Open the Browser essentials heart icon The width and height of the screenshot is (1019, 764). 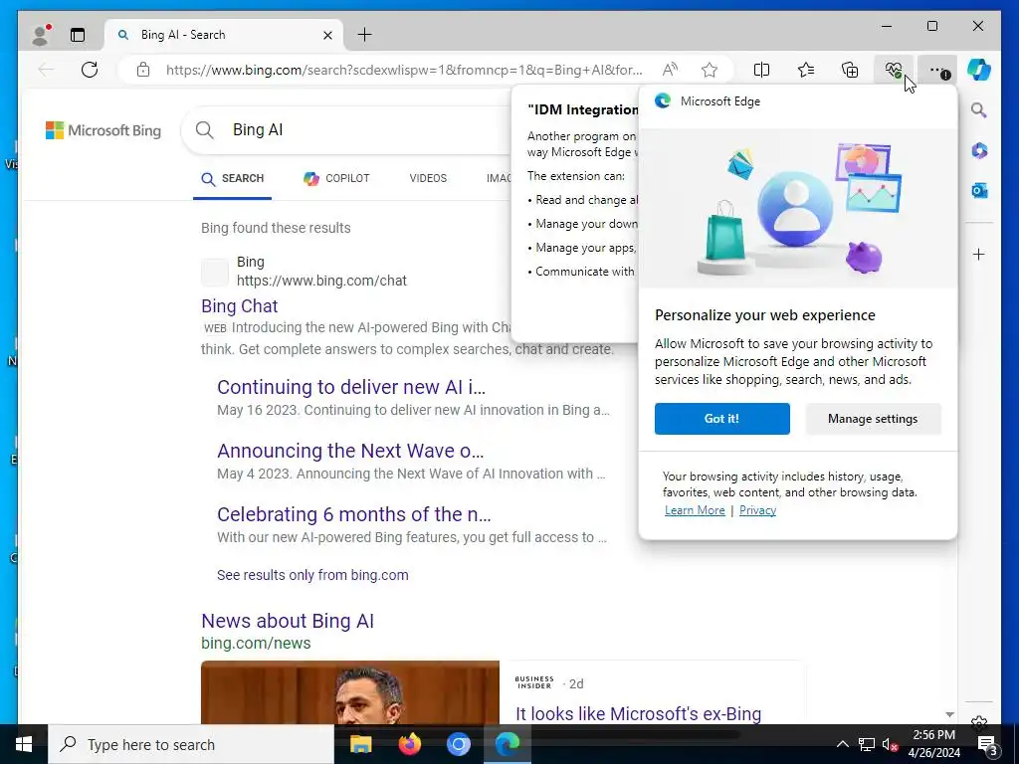coord(894,70)
